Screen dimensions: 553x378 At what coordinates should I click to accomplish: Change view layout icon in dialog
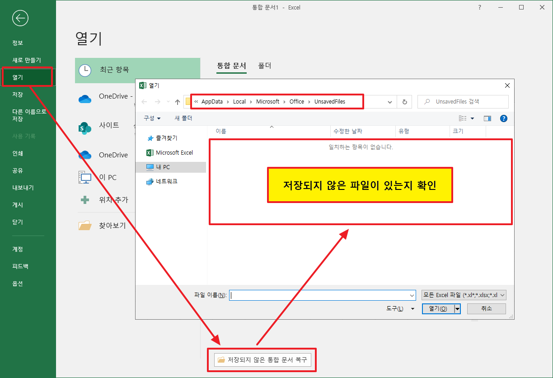click(463, 118)
